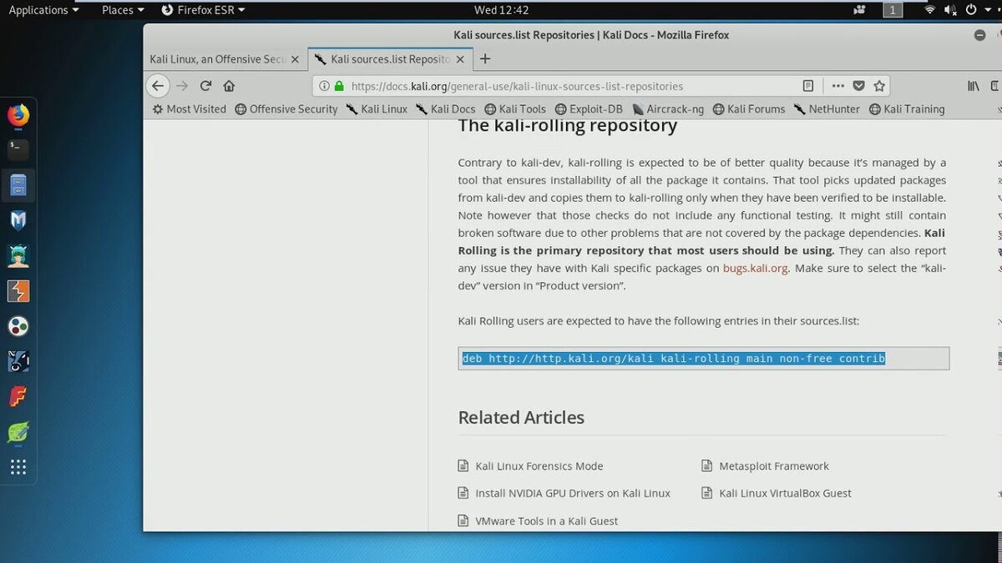The image size is (1002, 563).
Task: Launch Maltego from the dock
Action: click(x=18, y=361)
